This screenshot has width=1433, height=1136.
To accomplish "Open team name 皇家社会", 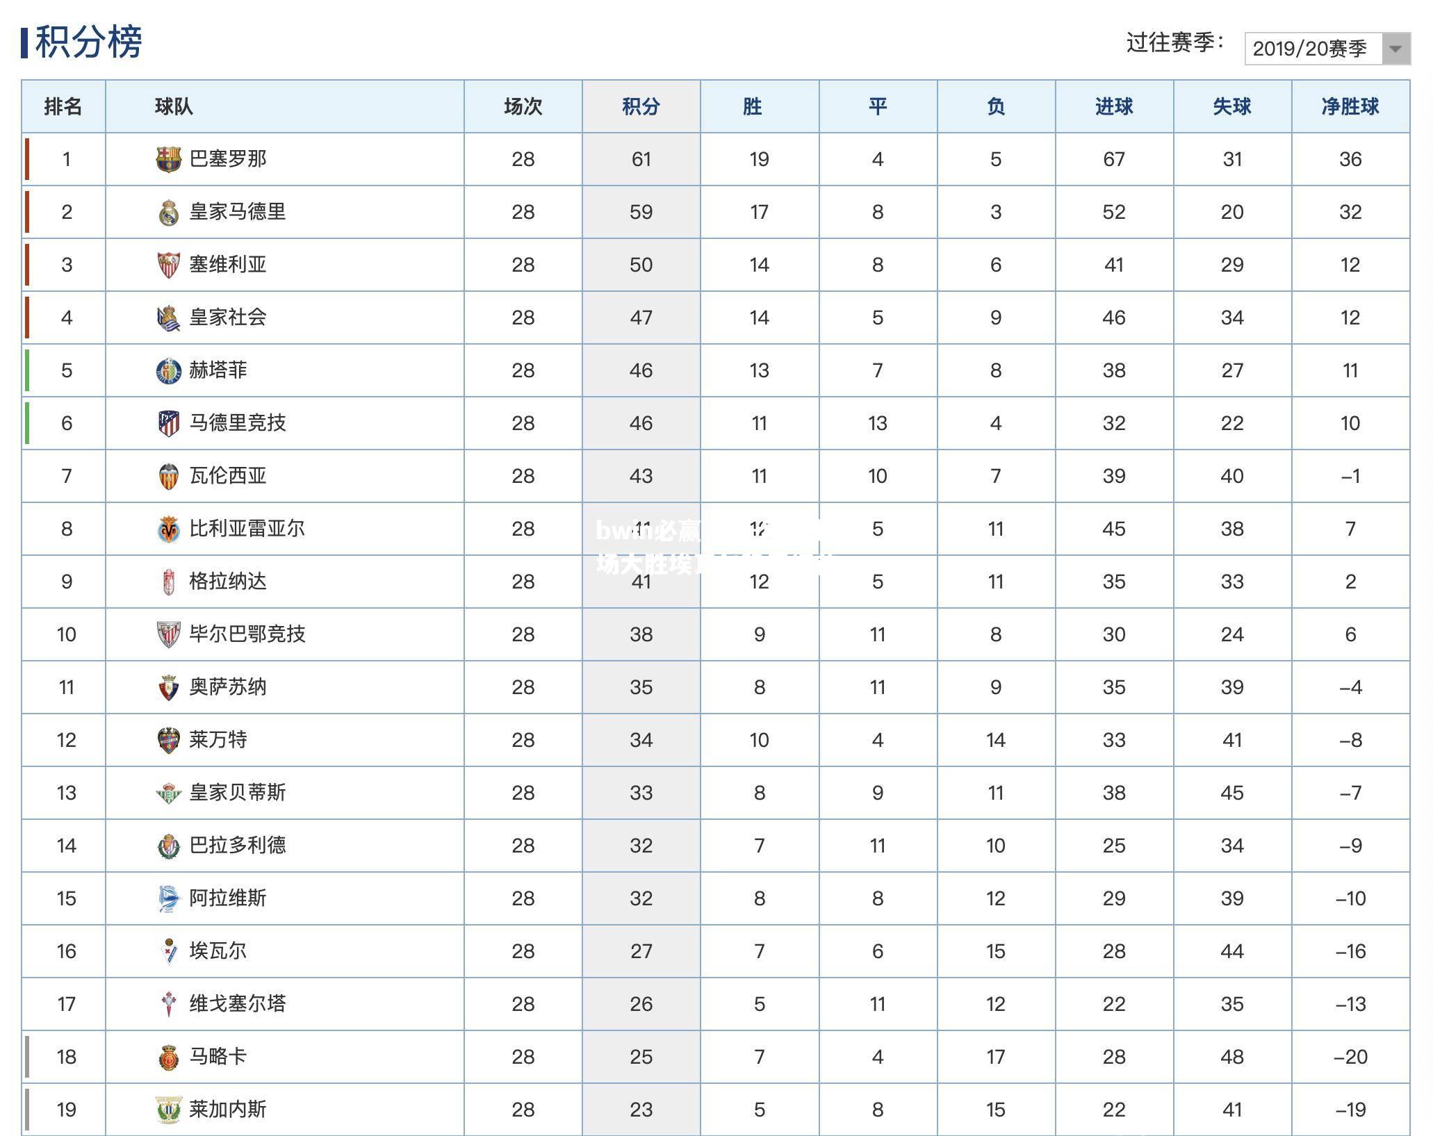I will tap(228, 318).
